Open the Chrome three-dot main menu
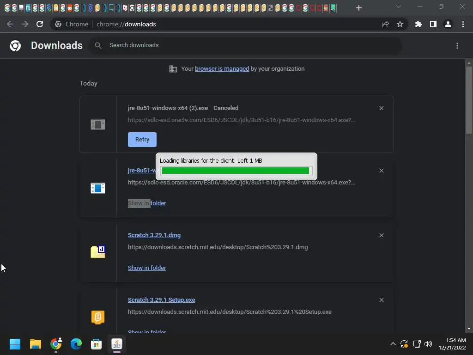The image size is (473, 355). click(x=463, y=24)
